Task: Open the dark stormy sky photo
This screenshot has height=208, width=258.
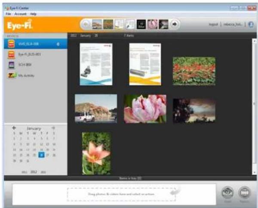Action: click(x=194, y=110)
